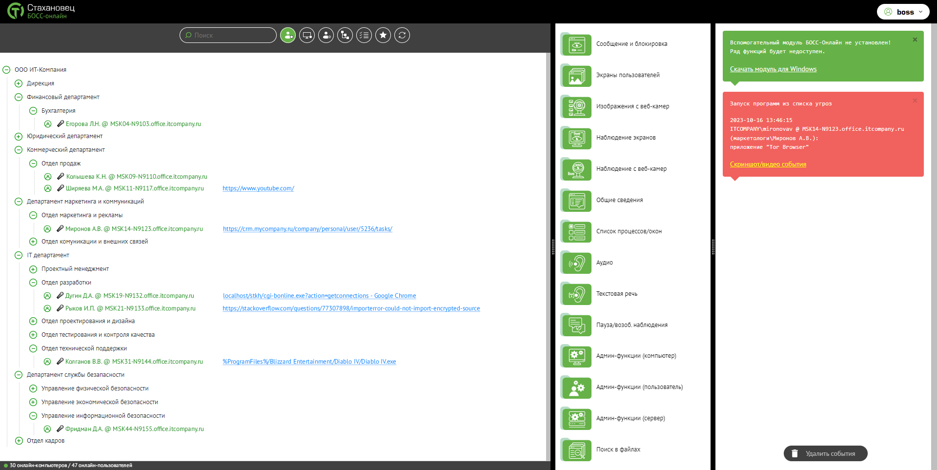937x470 pixels.
Task: Click the Аудио ear icon
Action: click(576, 263)
